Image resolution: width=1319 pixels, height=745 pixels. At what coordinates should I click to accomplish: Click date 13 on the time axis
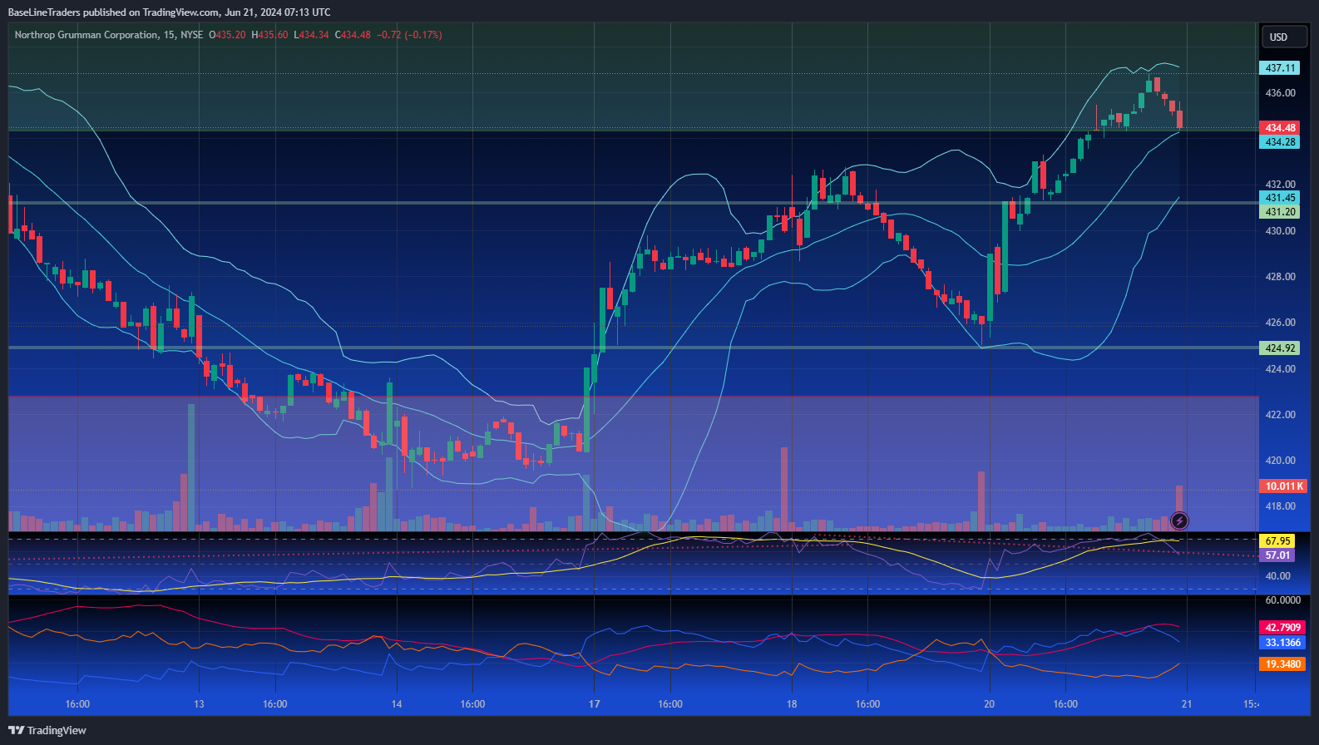click(x=199, y=704)
